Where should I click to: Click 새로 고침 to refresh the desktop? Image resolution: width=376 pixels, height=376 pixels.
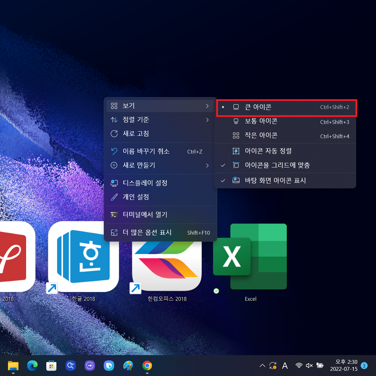[x=160, y=134]
